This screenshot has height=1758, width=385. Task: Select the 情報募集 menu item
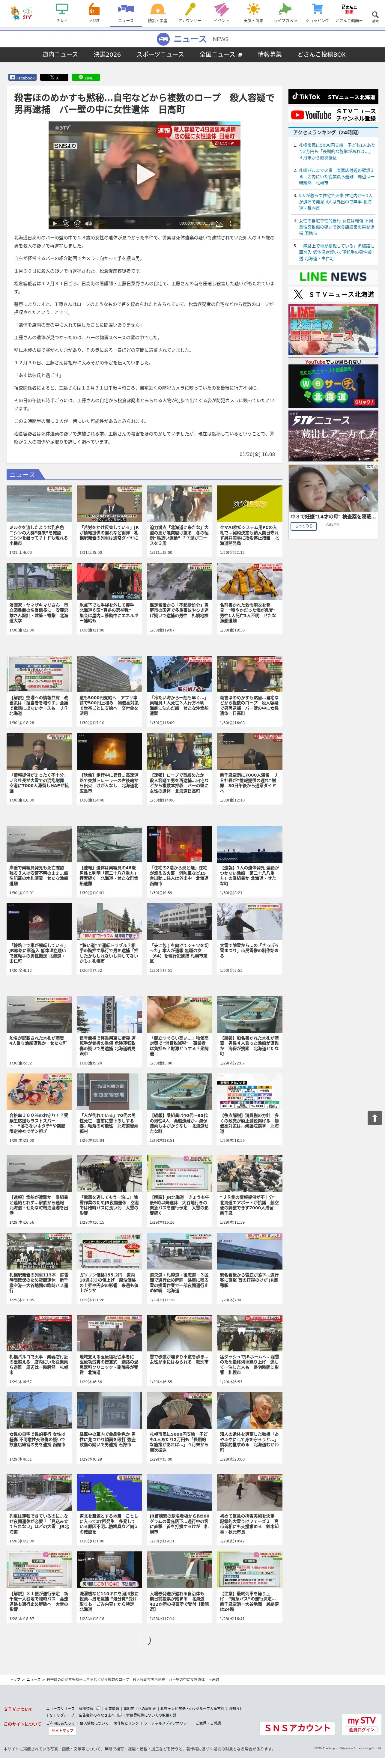(x=270, y=54)
